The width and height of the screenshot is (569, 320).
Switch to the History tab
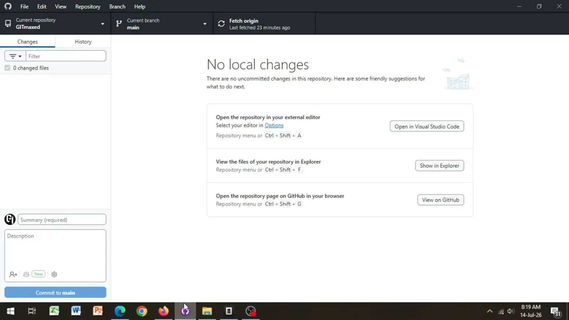[83, 41]
